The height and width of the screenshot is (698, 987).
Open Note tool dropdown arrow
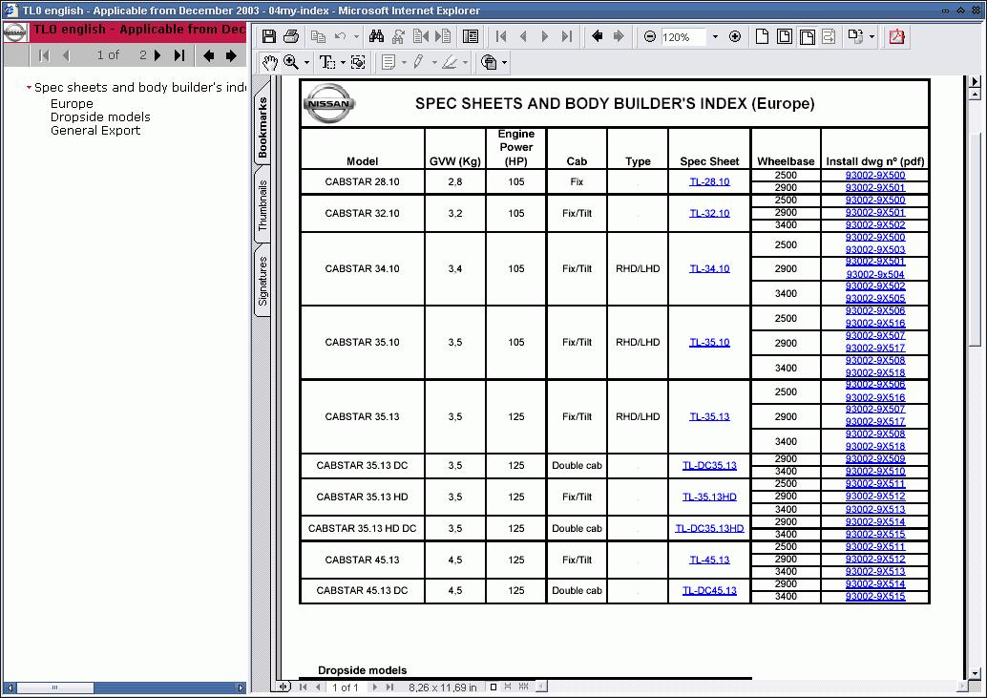[404, 62]
